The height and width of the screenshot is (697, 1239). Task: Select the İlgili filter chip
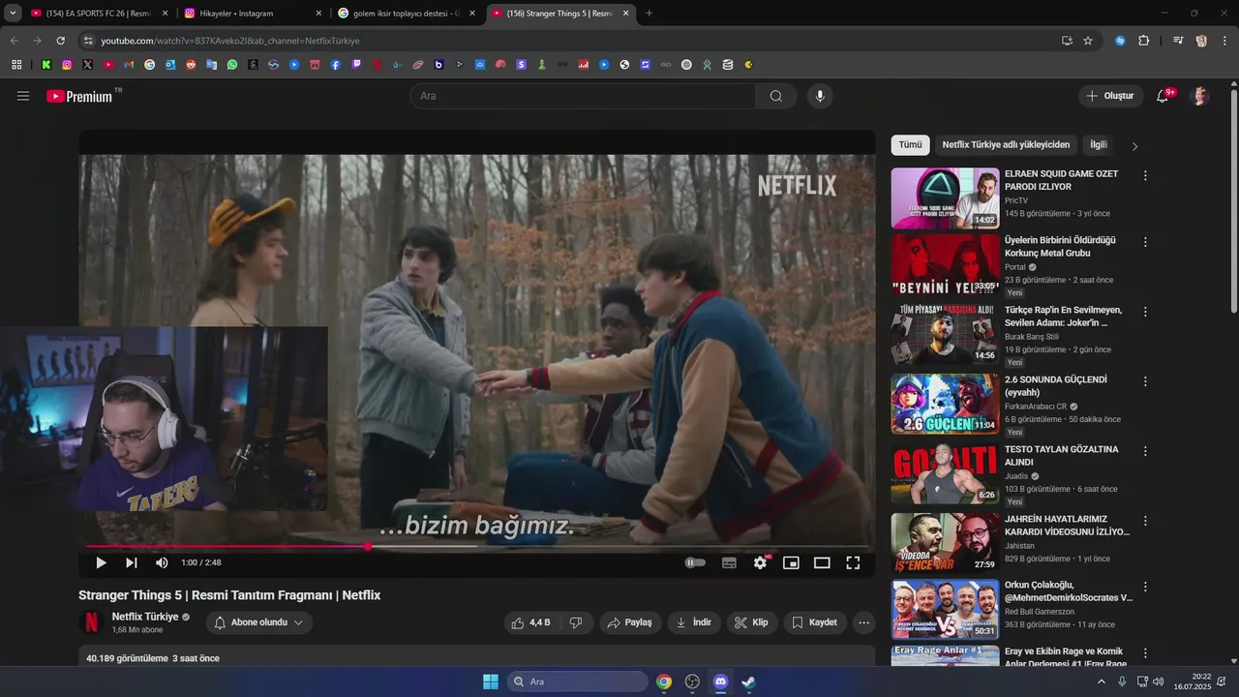1098,145
